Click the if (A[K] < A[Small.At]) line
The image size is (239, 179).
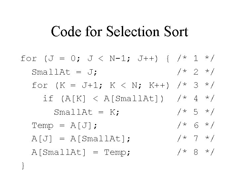point(103,98)
